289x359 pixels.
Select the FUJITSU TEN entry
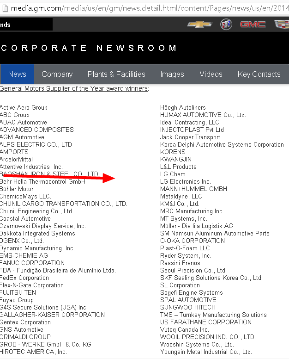point(18,292)
